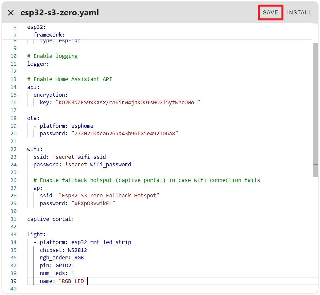
Task: Click the 'num_leds: 1' line
Action: (57, 273)
